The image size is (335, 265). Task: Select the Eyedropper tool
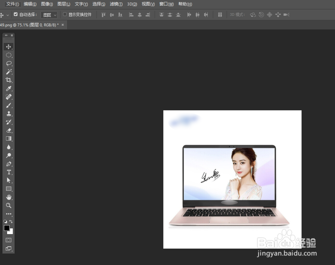pyautogui.click(x=9, y=88)
